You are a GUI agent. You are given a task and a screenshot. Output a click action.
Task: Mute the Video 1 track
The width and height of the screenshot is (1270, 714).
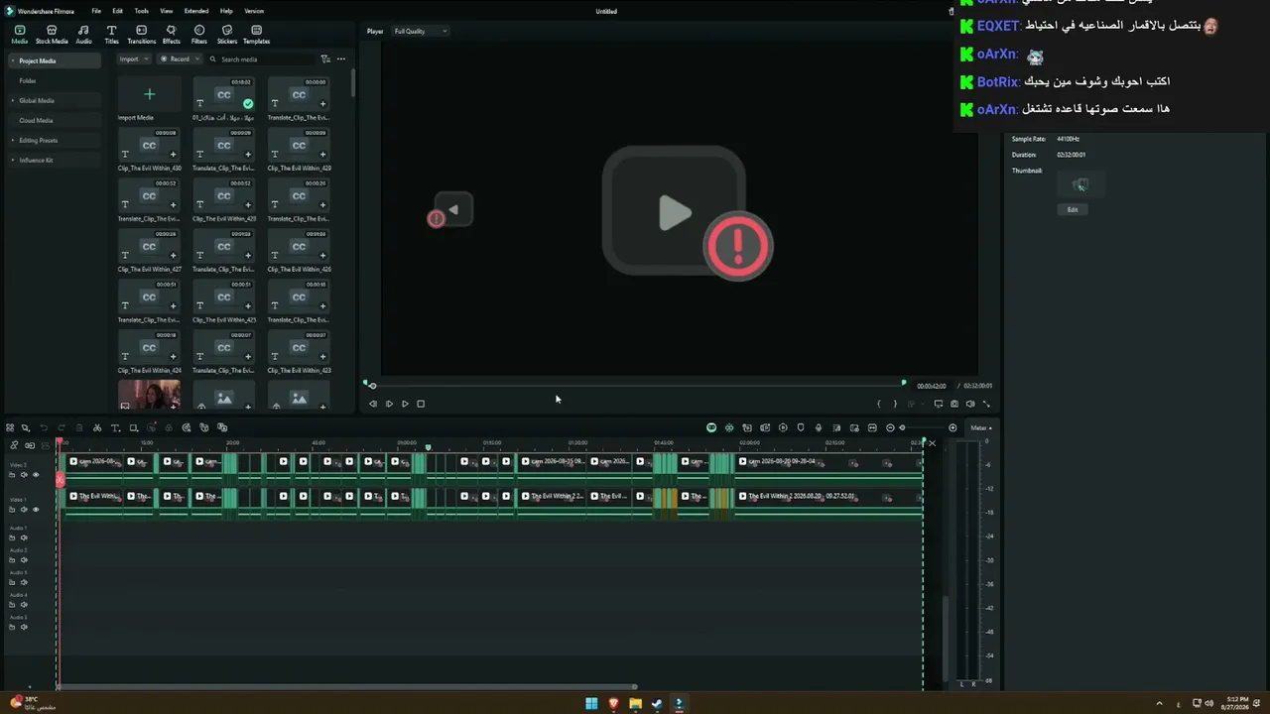tap(25, 510)
